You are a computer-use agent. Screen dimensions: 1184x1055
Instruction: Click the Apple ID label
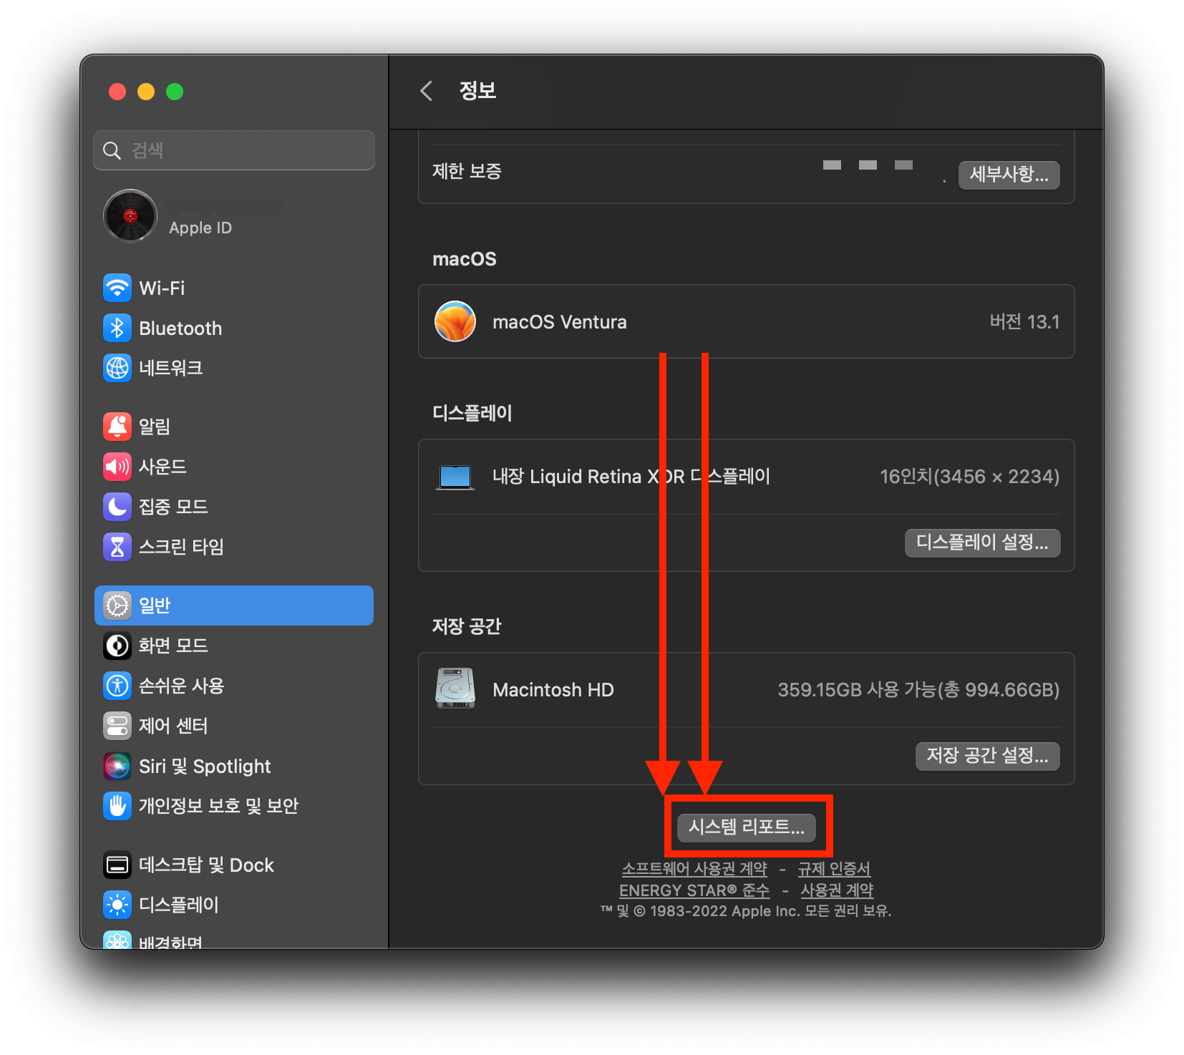[x=200, y=228]
